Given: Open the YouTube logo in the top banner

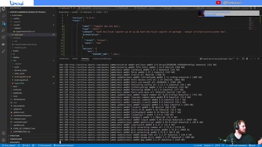Looking at the screenshot, I should click(x=218, y=3).
